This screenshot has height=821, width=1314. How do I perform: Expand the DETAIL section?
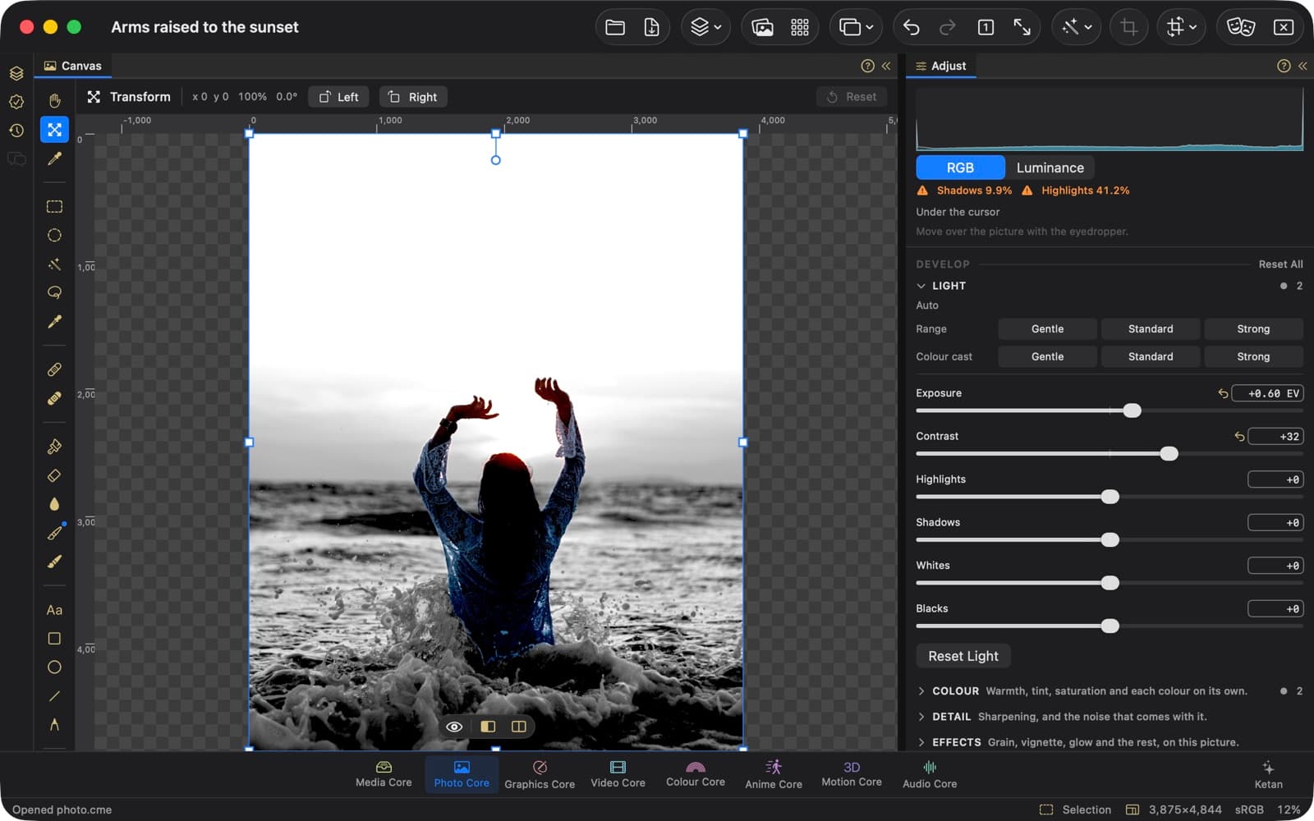921,717
